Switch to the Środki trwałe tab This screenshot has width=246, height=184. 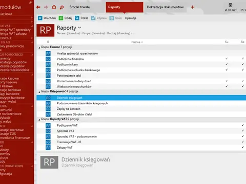[79, 7]
